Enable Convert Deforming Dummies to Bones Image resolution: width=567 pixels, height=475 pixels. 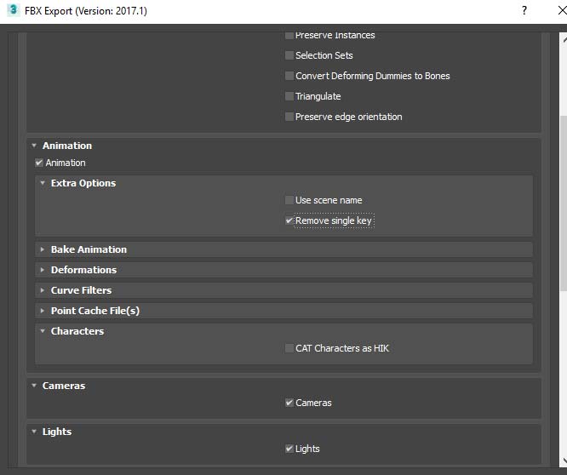tap(289, 76)
